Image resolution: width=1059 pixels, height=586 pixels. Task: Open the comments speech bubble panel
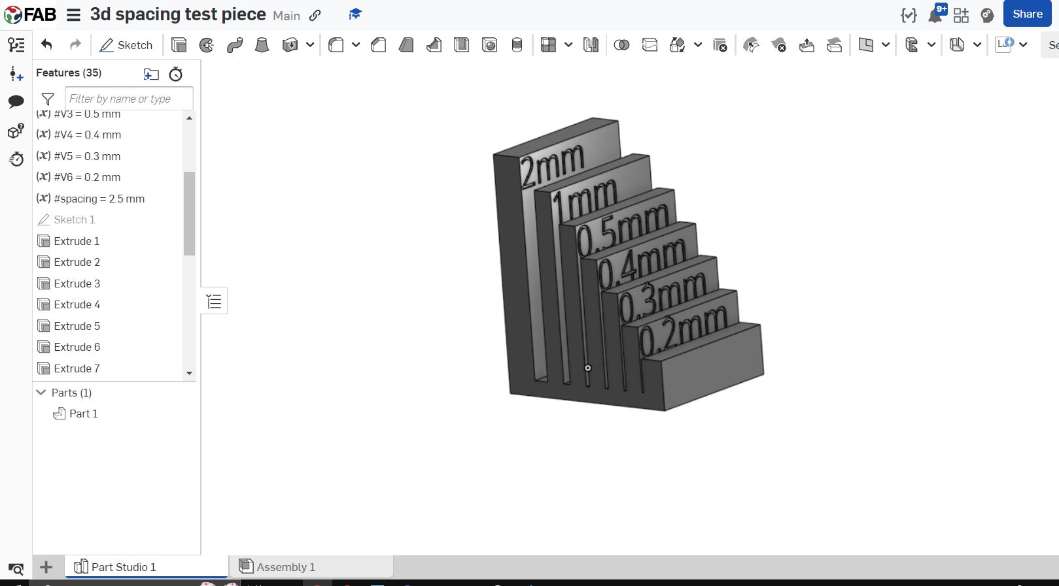click(16, 101)
